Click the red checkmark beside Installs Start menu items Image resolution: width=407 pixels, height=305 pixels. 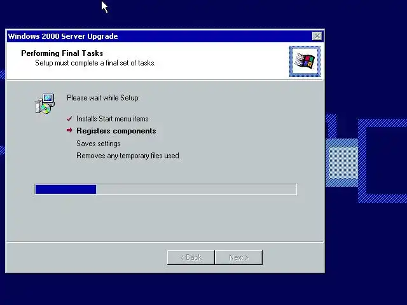(69, 119)
